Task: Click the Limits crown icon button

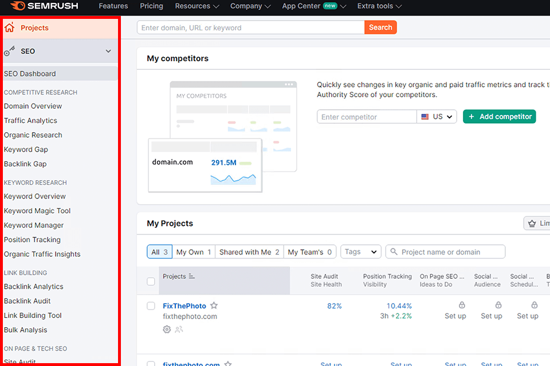Action: point(537,223)
